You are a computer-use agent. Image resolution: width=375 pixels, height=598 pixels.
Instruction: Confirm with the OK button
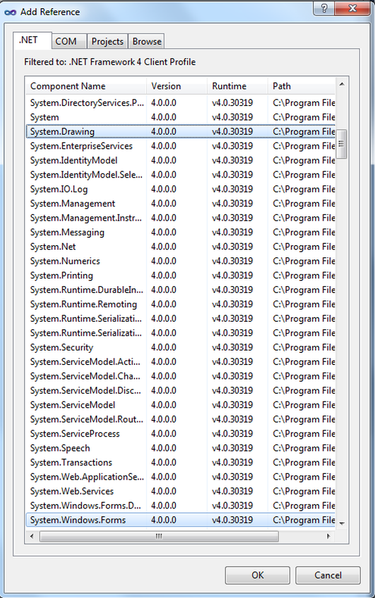[x=257, y=575]
